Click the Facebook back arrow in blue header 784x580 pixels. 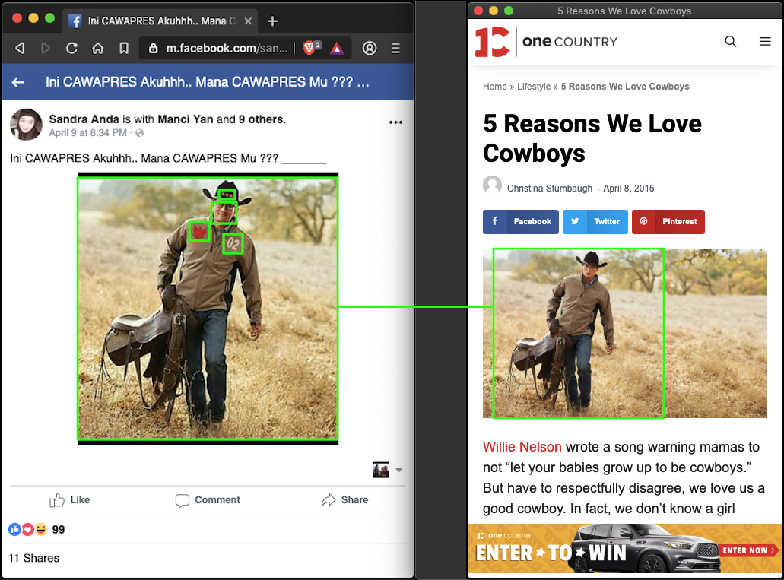point(18,82)
